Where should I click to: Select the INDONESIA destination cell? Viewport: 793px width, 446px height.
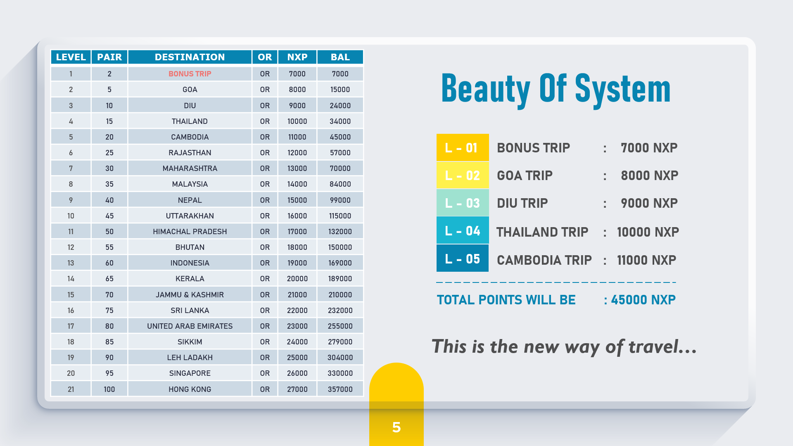tap(190, 263)
